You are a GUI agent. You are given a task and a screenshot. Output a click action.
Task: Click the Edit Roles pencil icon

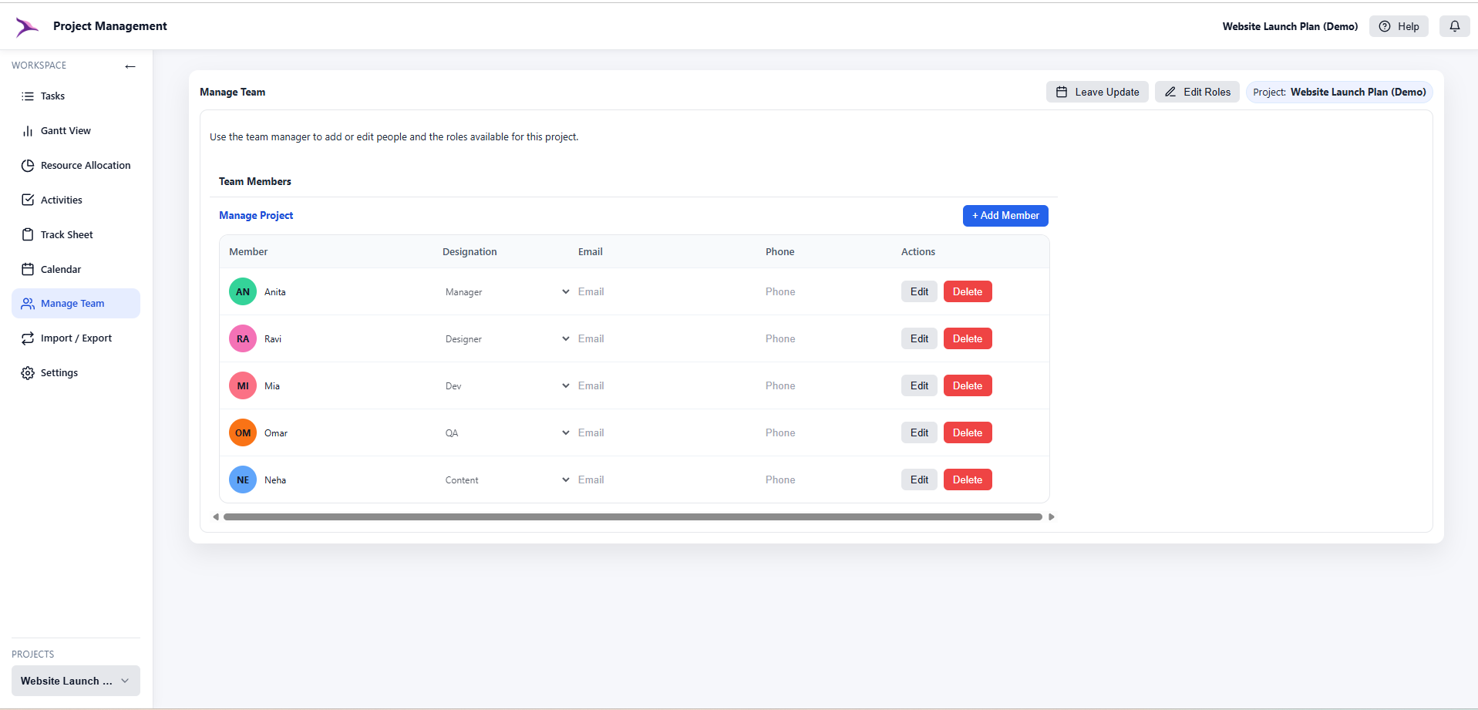click(x=1171, y=92)
